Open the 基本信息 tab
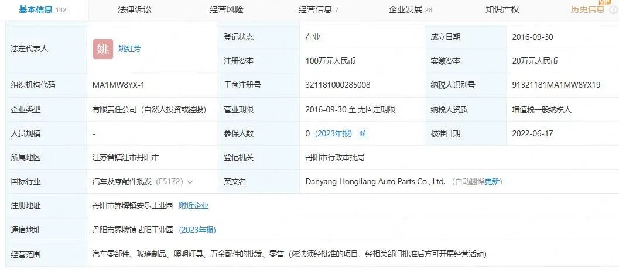The width and height of the screenshot is (619, 269). point(43,9)
